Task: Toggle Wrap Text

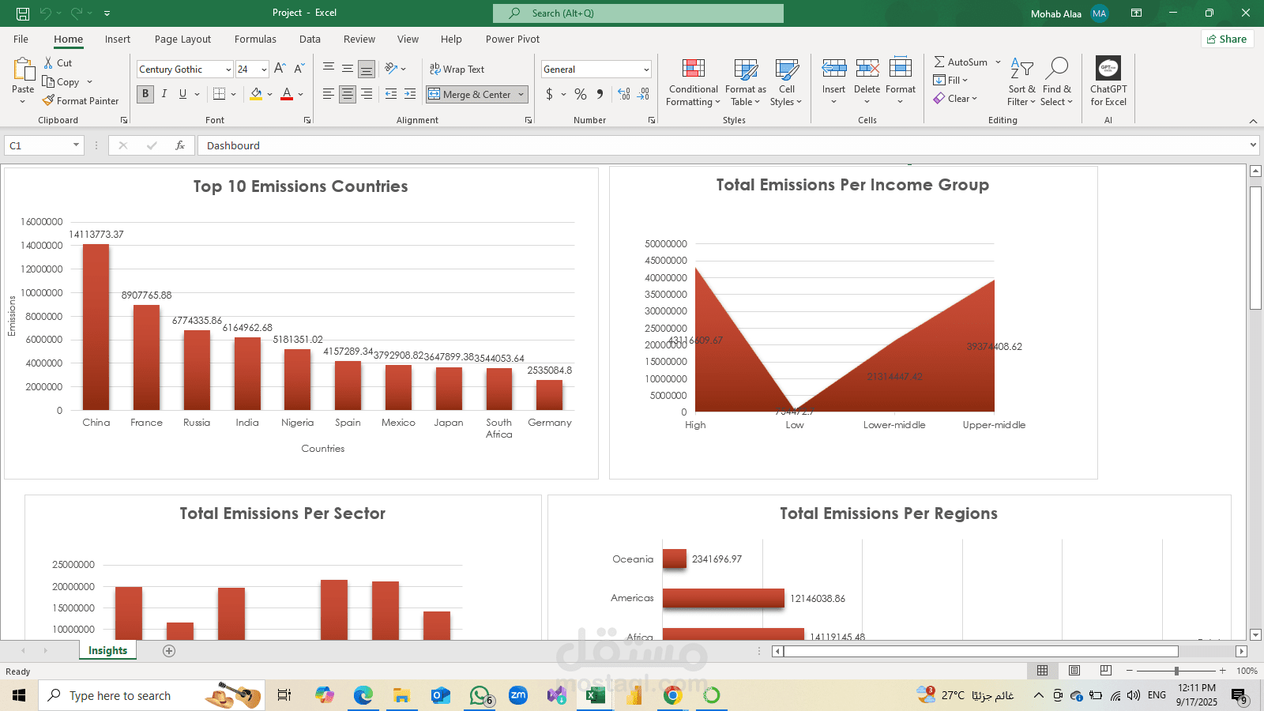Action: (x=457, y=70)
